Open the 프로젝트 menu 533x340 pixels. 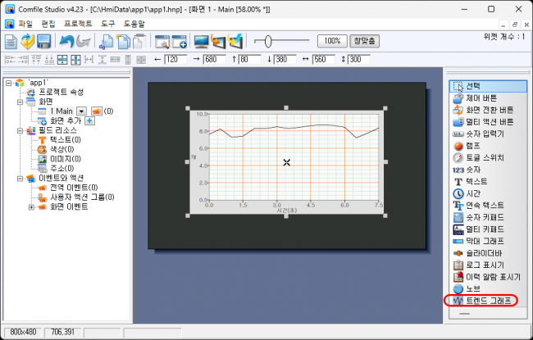click(76, 24)
